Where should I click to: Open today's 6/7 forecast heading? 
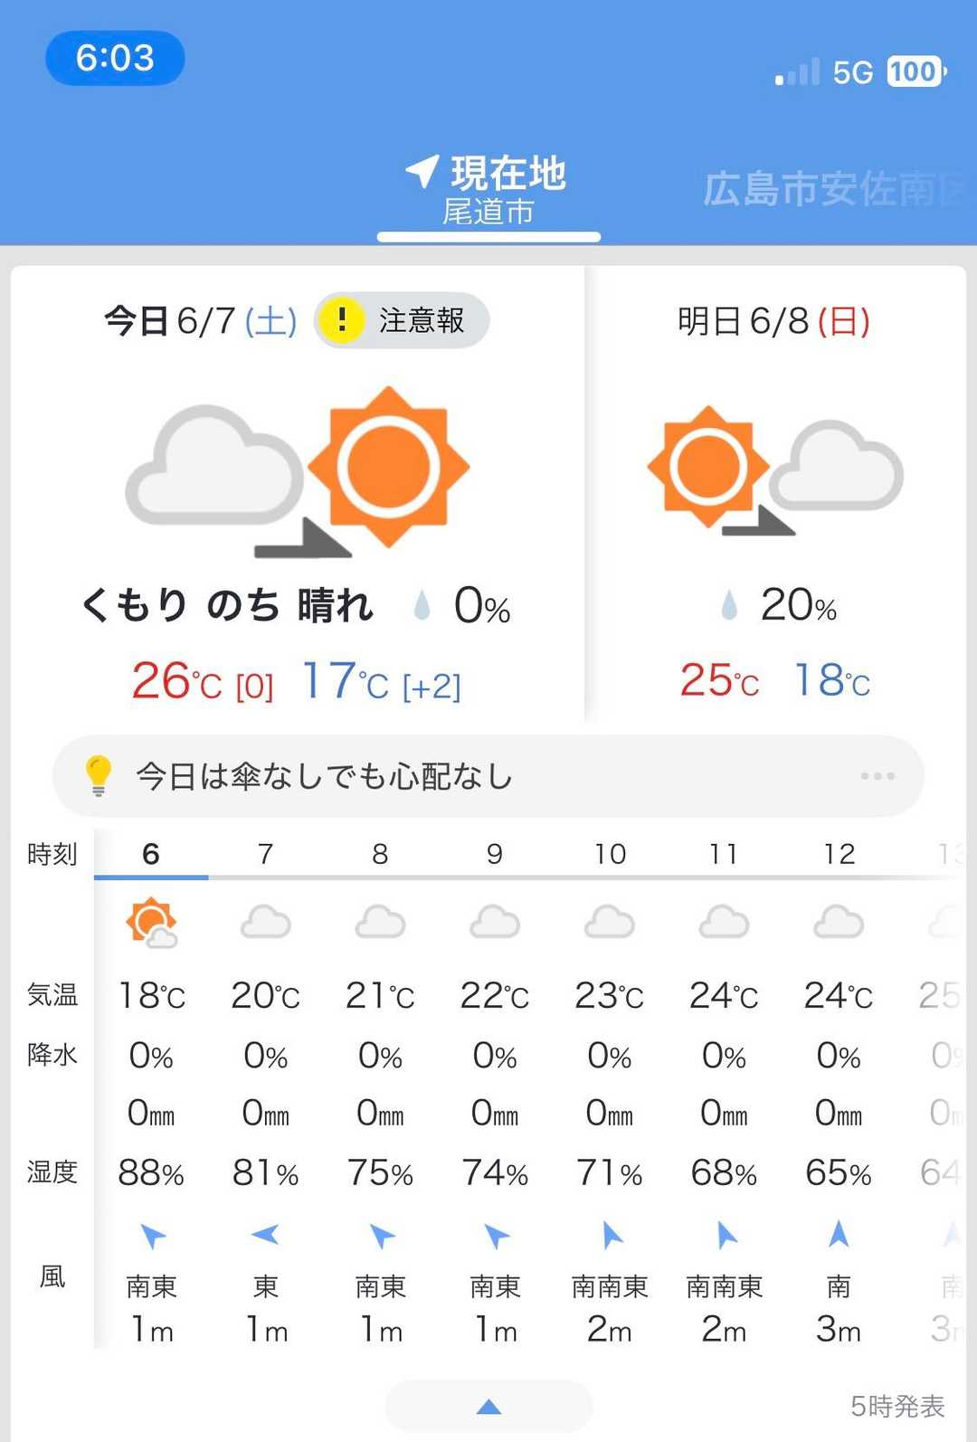[200, 321]
